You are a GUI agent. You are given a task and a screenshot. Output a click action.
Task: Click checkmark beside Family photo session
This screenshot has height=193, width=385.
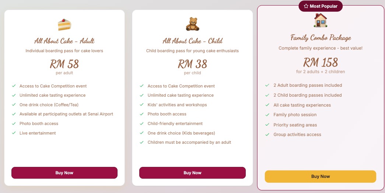click(267, 115)
